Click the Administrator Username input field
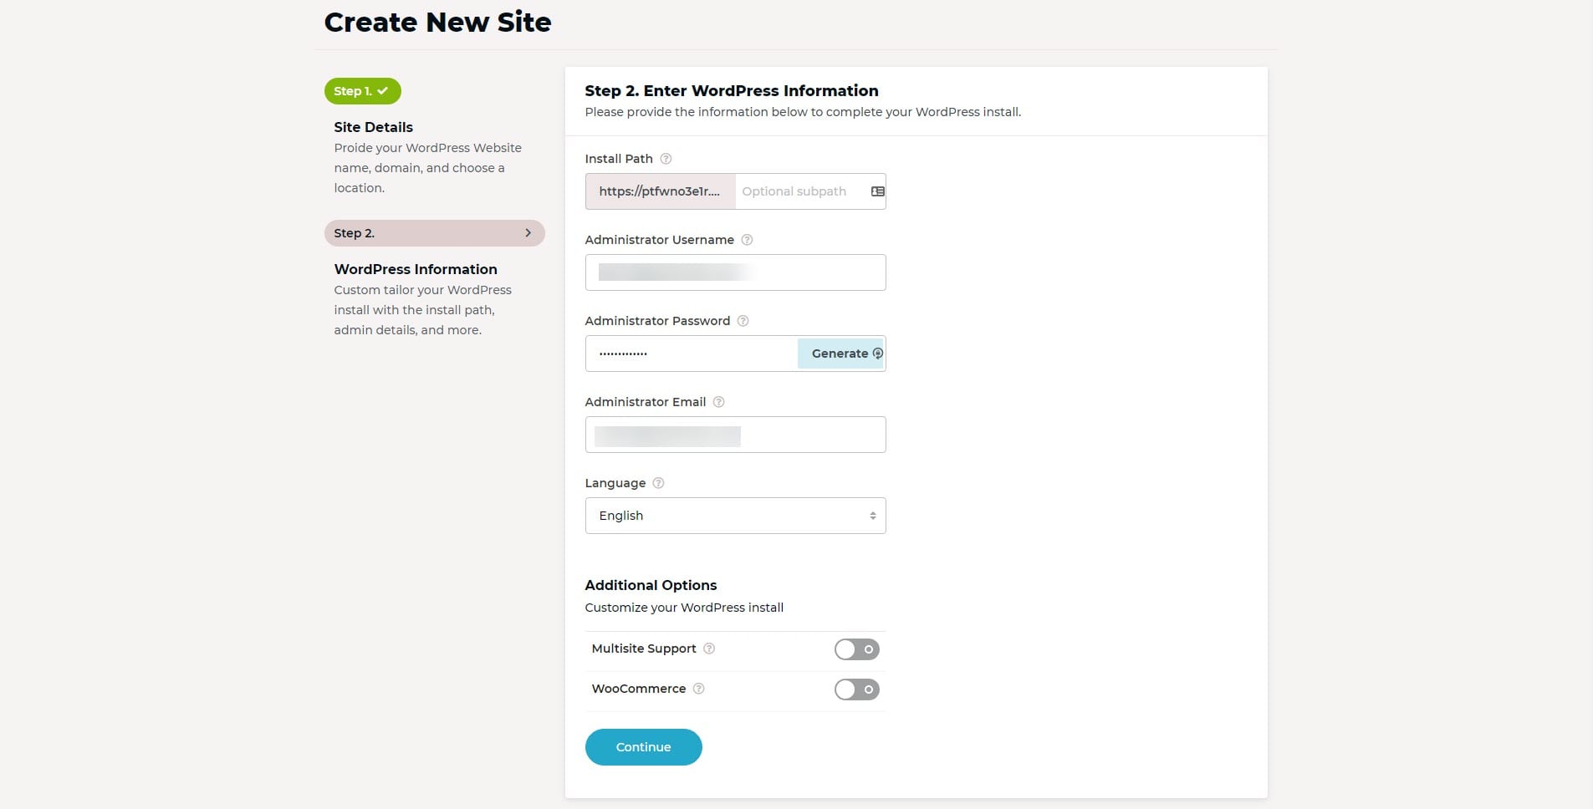 tap(735, 272)
